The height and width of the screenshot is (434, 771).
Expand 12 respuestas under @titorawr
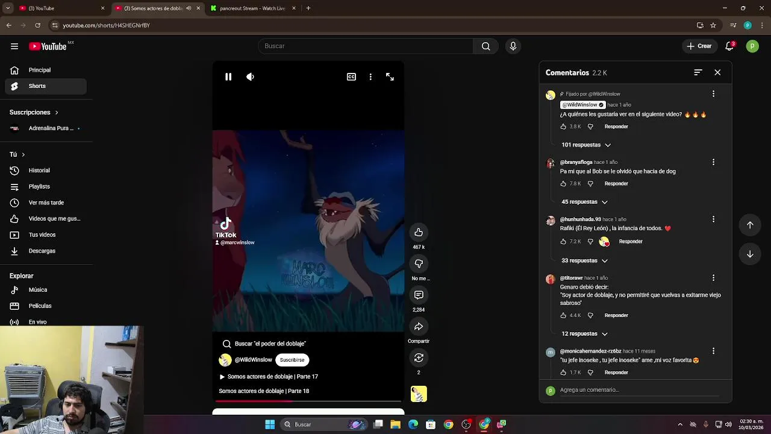click(x=584, y=333)
